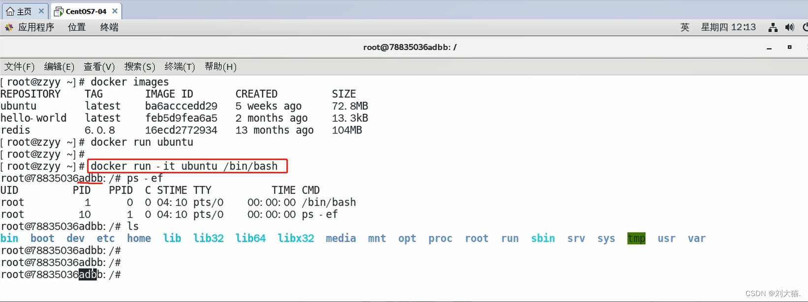Screen dimensions: 808x302
Task: Open the 编辑(E) menu
Action: click(59, 66)
